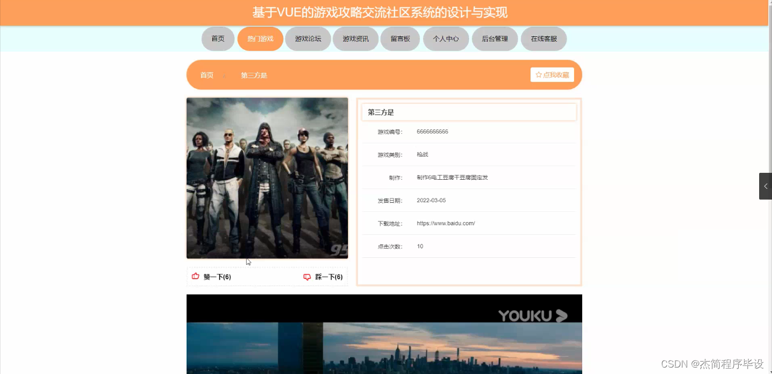Open the 个人中心 tab
The width and height of the screenshot is (772, 374).
[446, 39]
